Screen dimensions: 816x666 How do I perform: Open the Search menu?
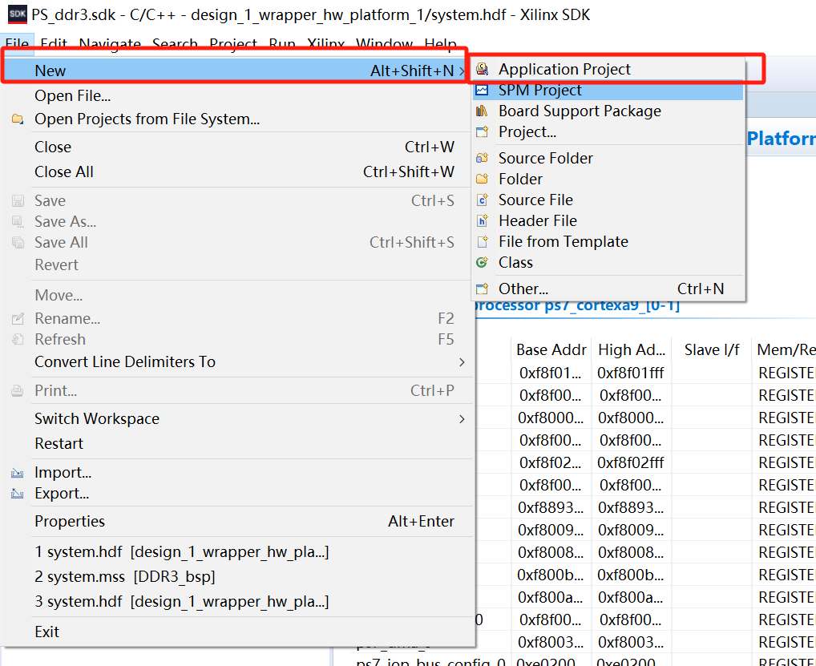[x=175, y=44]
